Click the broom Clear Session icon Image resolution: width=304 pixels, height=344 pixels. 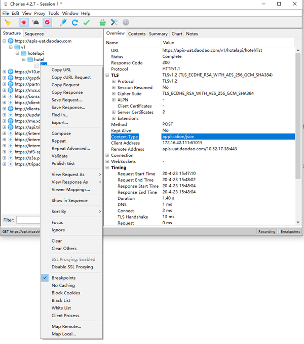[8, 22]
